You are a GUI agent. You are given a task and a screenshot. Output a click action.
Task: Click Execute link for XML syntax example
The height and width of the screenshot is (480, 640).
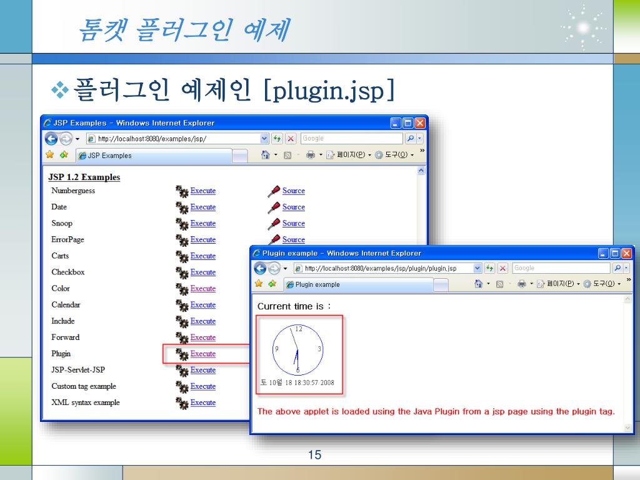coord(203,402)
